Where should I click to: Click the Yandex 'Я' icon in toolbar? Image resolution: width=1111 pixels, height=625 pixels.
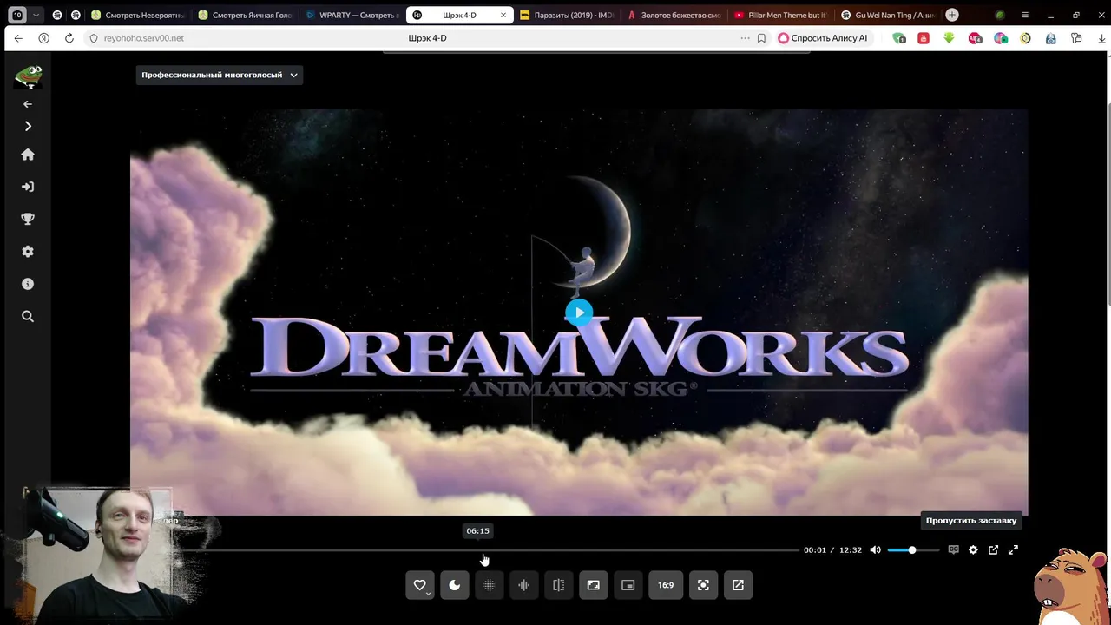point(43,38)
